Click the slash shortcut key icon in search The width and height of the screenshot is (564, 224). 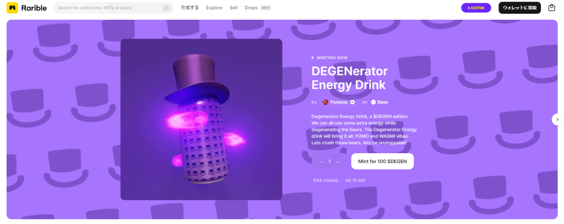pyautogui.click(x=166, y=8)
